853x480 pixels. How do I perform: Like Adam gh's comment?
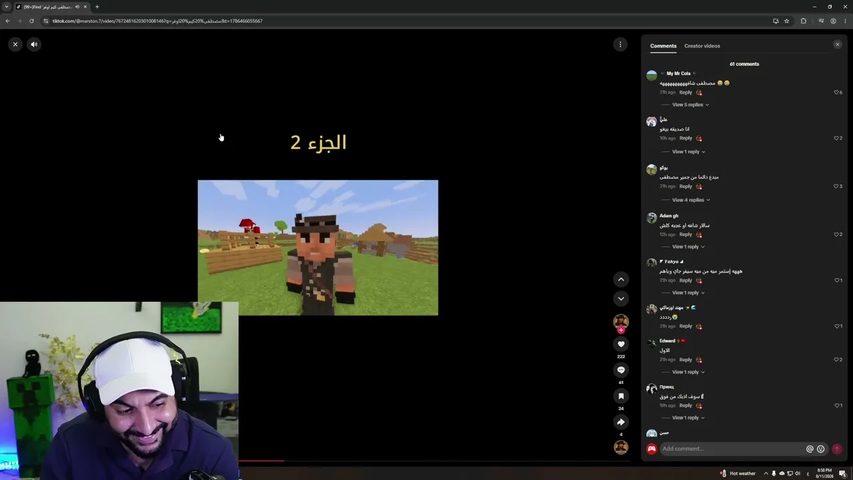[x=836, y=235]
